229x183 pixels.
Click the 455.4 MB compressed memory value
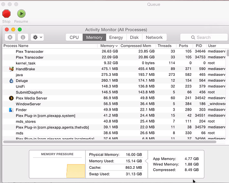point(146,69)
